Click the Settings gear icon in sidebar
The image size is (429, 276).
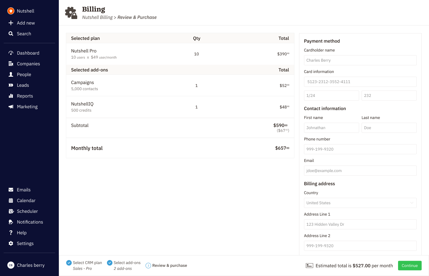11,243
